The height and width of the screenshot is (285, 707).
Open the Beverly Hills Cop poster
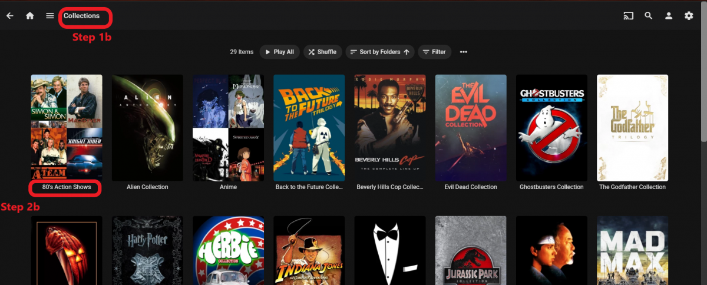(x=390, y=128)
